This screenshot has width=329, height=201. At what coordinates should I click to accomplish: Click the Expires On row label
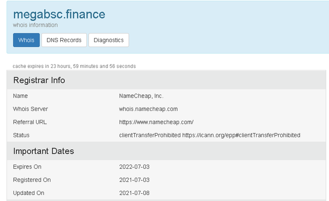tap(27, 167)
